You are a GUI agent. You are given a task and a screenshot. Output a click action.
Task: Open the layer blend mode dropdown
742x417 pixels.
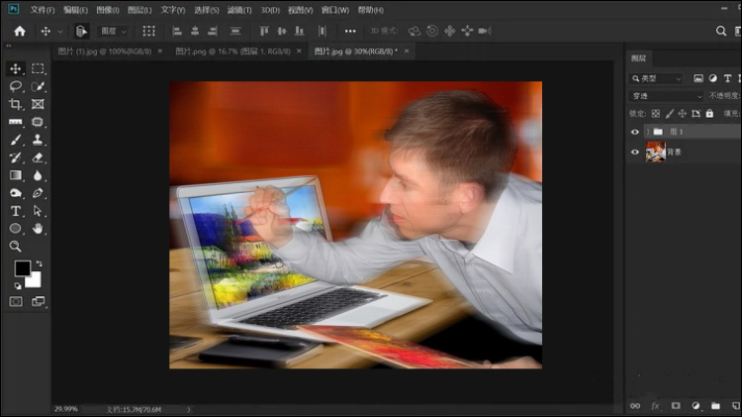tap(666, 96)
